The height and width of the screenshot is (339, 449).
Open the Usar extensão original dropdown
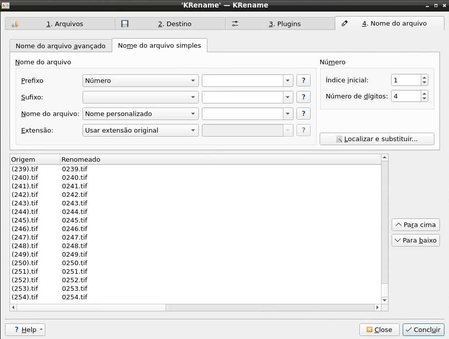tap(140, 131)
